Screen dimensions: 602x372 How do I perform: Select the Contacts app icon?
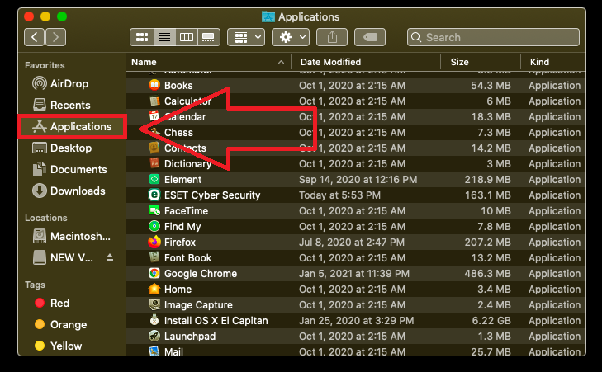tap(154, 148)
